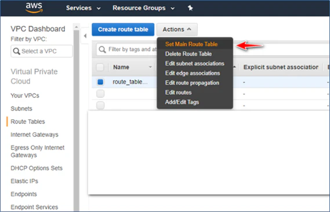Click the search icon in Select a VPC box
Image resolution: width=330 pixels, height=212 pixels.
click(16, 51)
